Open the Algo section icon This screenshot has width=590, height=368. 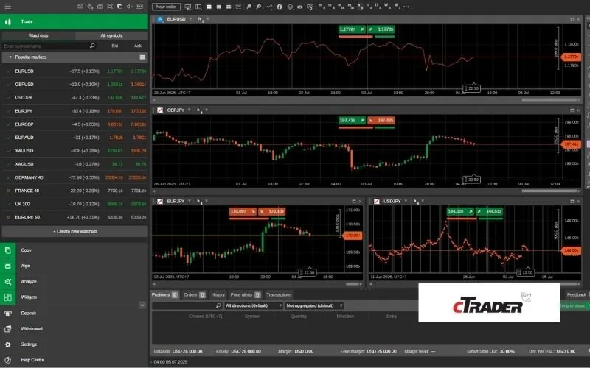click(x=7, y=266)
